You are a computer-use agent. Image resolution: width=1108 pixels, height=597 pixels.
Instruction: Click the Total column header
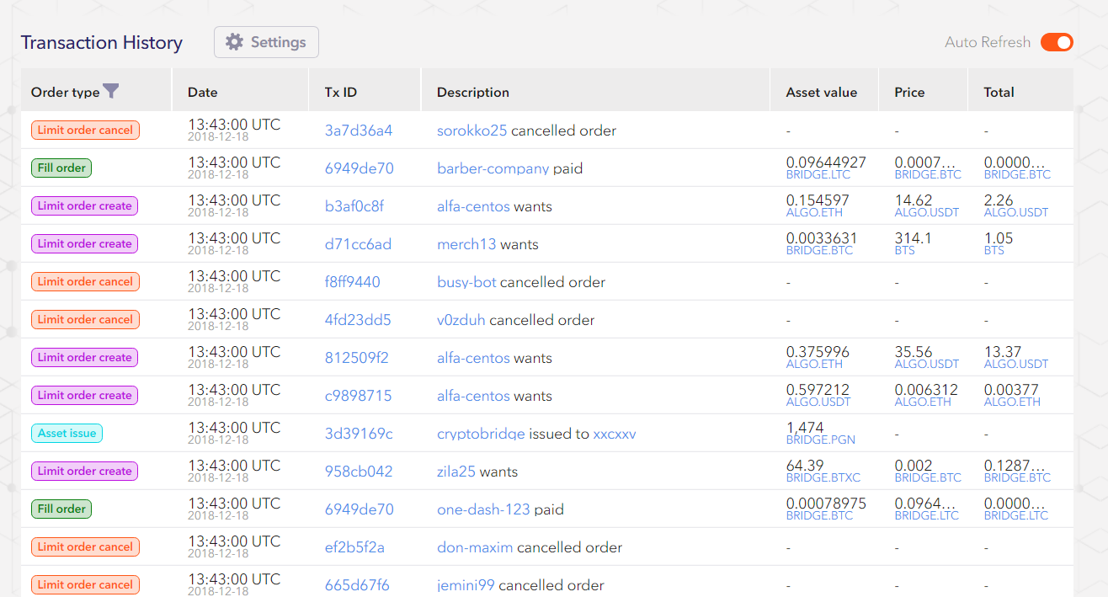click(x=999, y=92)
